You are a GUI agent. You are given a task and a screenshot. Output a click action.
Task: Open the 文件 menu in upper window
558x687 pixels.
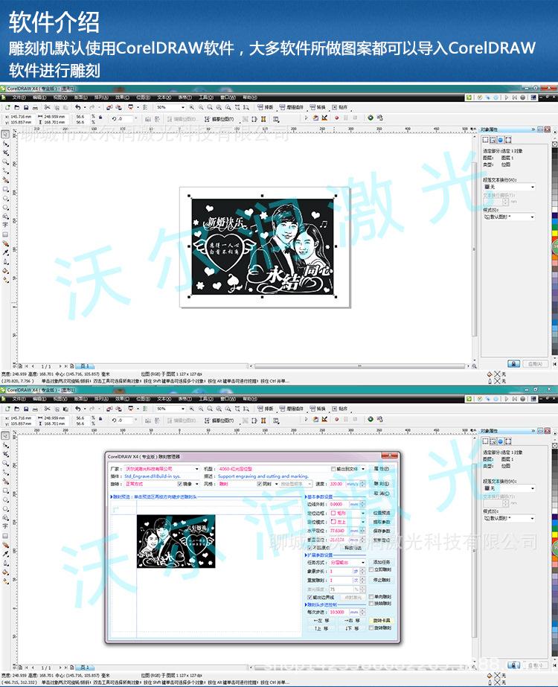pos(19,98)
